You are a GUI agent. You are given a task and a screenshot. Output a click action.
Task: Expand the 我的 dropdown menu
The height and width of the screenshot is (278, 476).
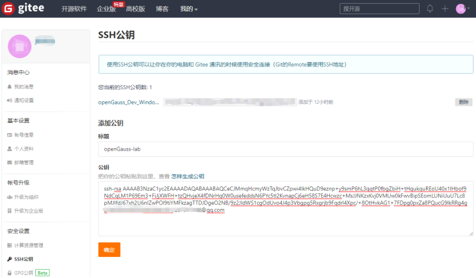(189, 9)
